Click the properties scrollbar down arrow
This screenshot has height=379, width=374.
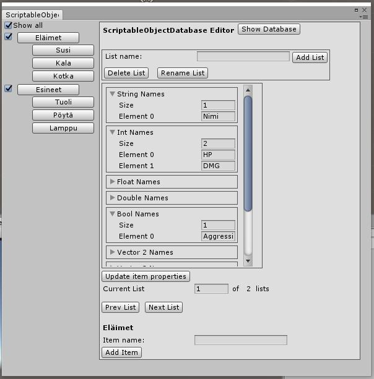pos(248,261)
